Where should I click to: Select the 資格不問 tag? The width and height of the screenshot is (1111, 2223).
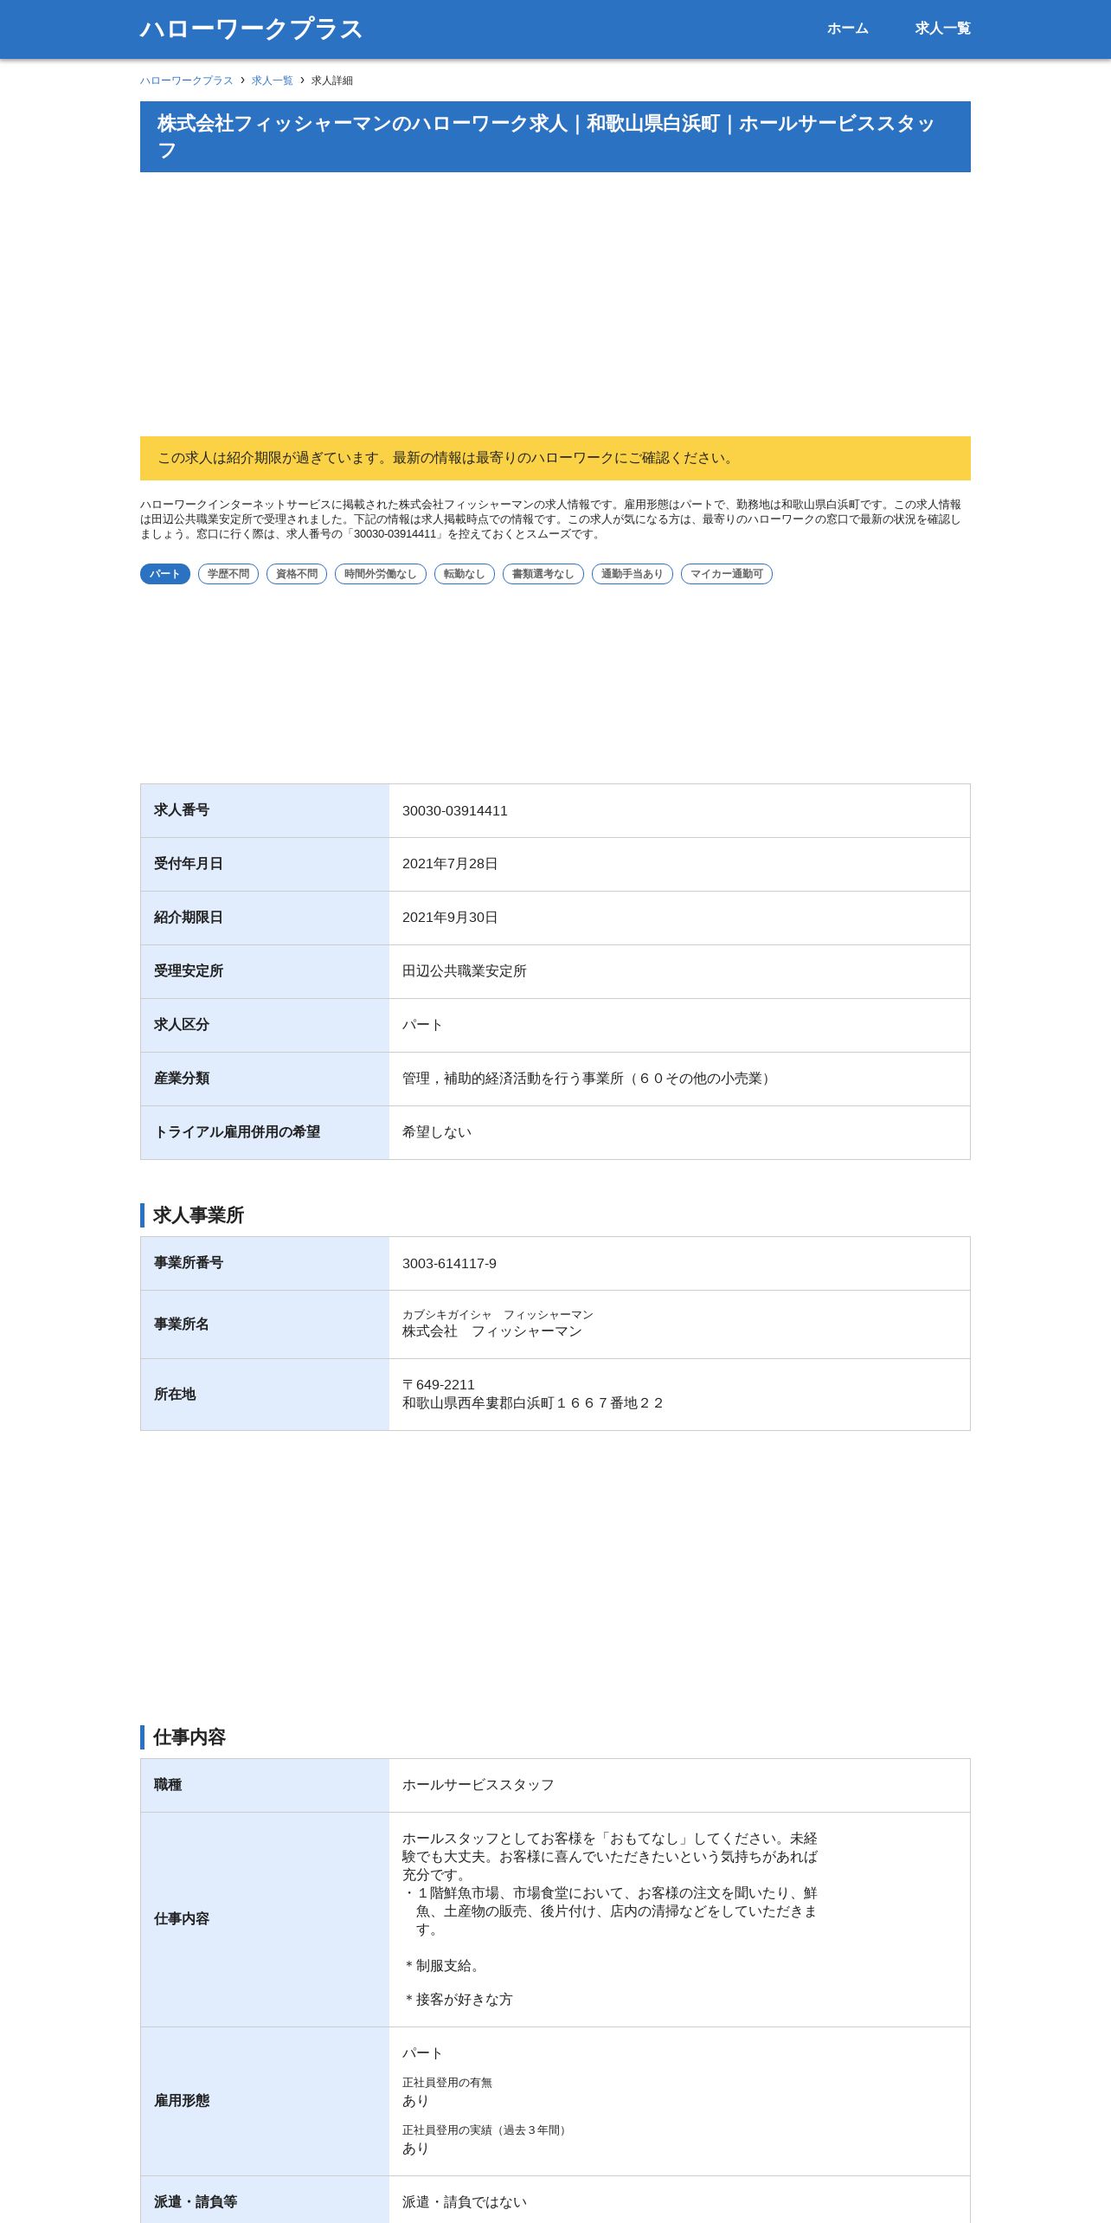(297, 574)
